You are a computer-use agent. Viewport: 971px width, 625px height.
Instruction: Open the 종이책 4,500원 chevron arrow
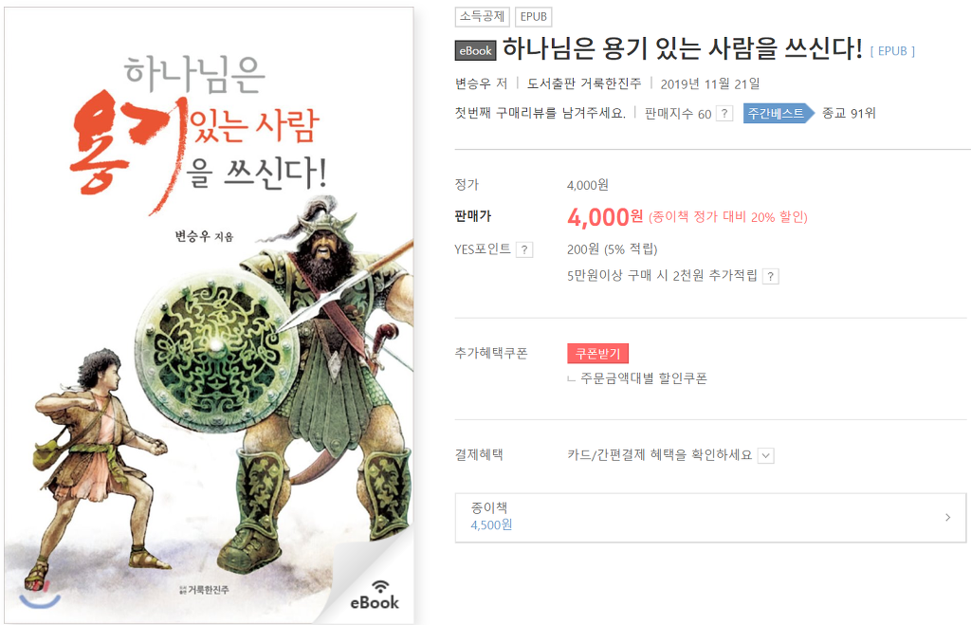click(947, 517)
